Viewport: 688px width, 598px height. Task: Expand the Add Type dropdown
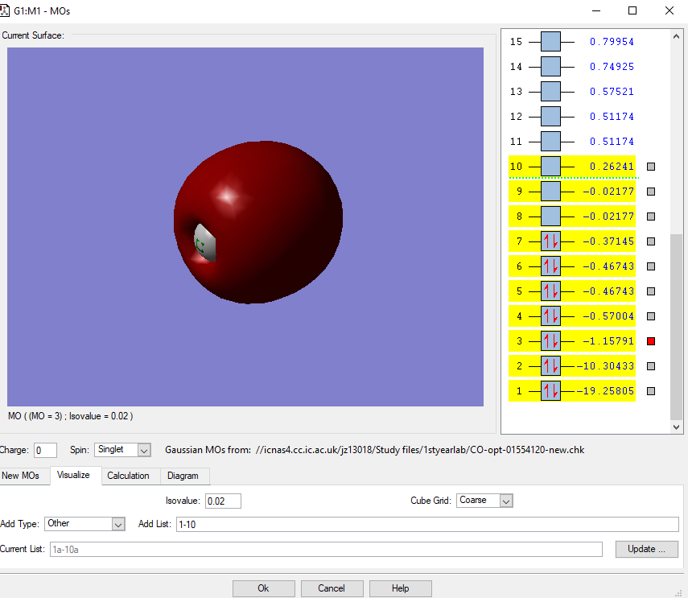coord(84,524)
